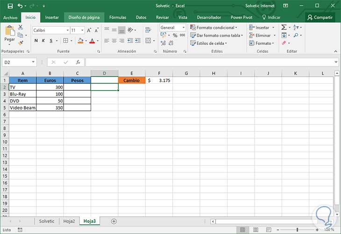Viewport: 341px width, 234px height.
Task: Add a new sheet with plus button
Action: [x=114, y=221]
